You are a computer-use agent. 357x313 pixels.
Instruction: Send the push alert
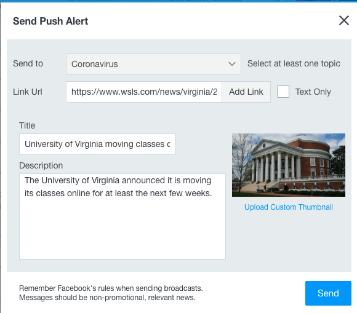pos(328,293)
